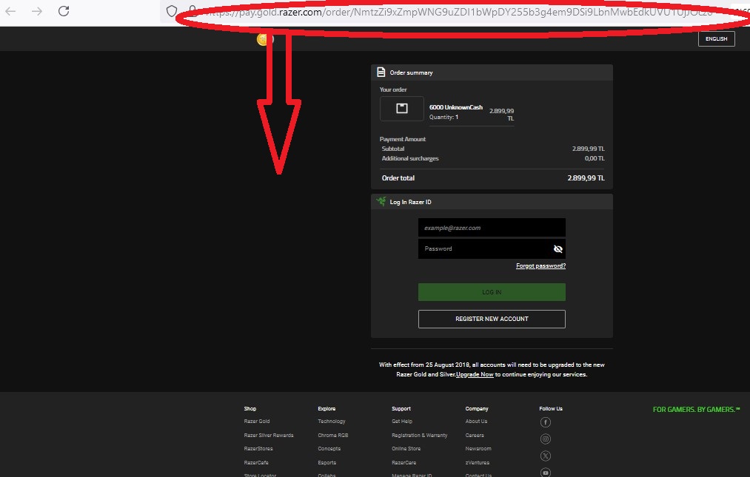The image size is (750, 477).
Task: Toggle password visibility eye icon
Action: pos(558,249)
